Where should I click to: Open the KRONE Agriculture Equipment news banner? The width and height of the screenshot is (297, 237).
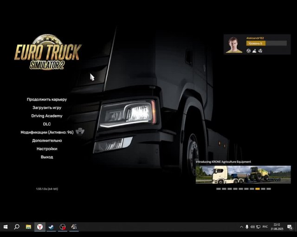click(x=243, y=174)
